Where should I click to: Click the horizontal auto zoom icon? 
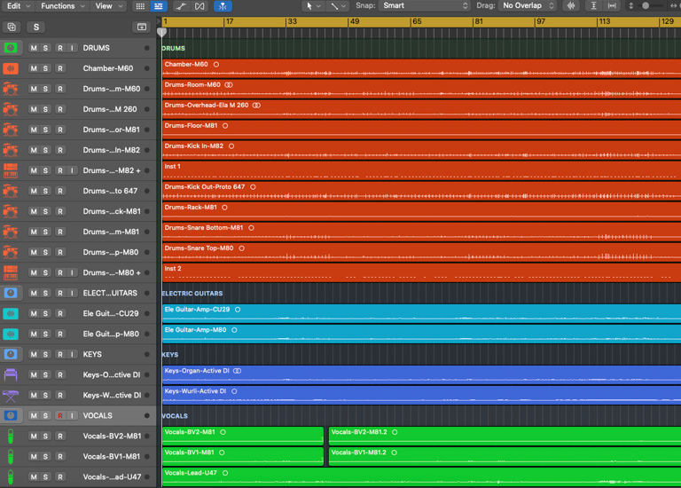[612, 6]
